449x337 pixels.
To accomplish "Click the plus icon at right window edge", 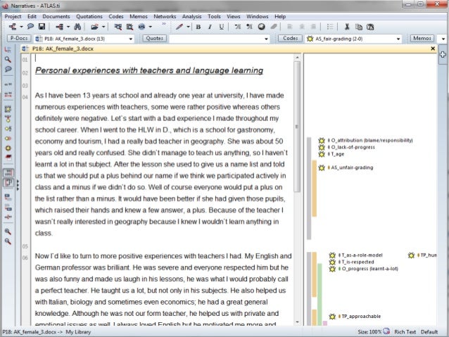I will 443,54.
